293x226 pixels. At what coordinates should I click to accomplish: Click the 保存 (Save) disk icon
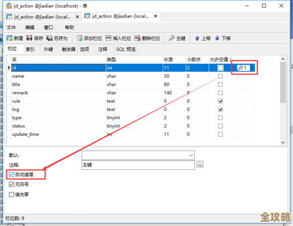pyautogui.click(x=29, y=38)
